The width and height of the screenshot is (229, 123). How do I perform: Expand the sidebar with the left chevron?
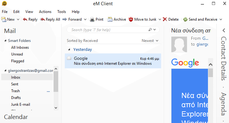pos(224,31)
